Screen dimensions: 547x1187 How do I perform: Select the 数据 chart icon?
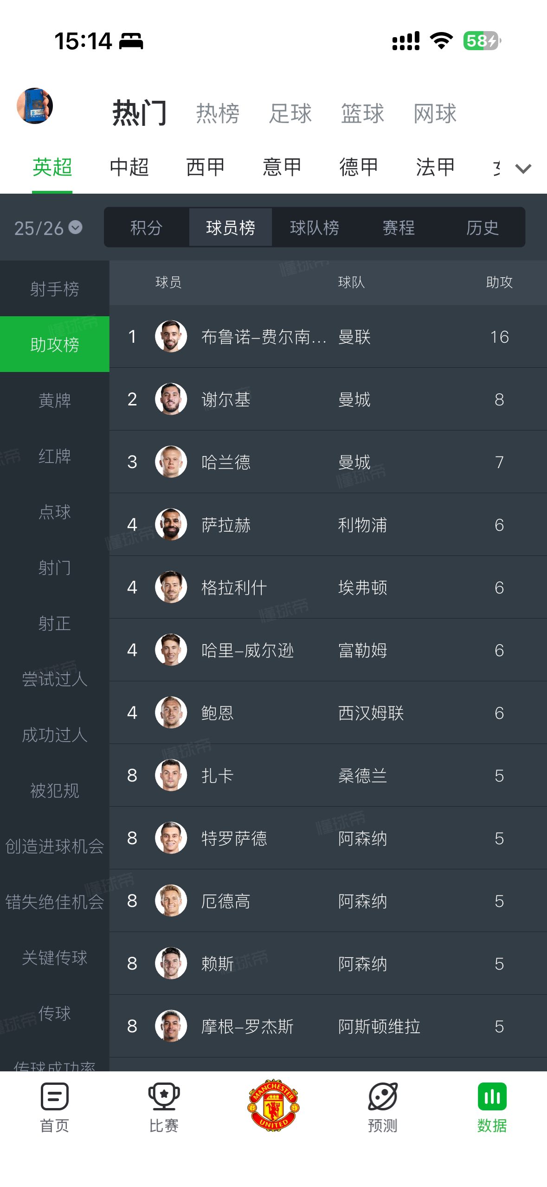pyautogui.click(x=492, y=1097)
